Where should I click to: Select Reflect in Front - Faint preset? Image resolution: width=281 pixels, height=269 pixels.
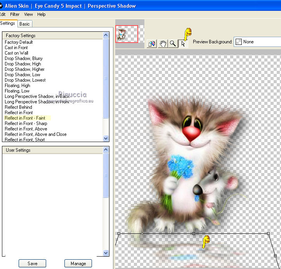click(x=25, y=118)
